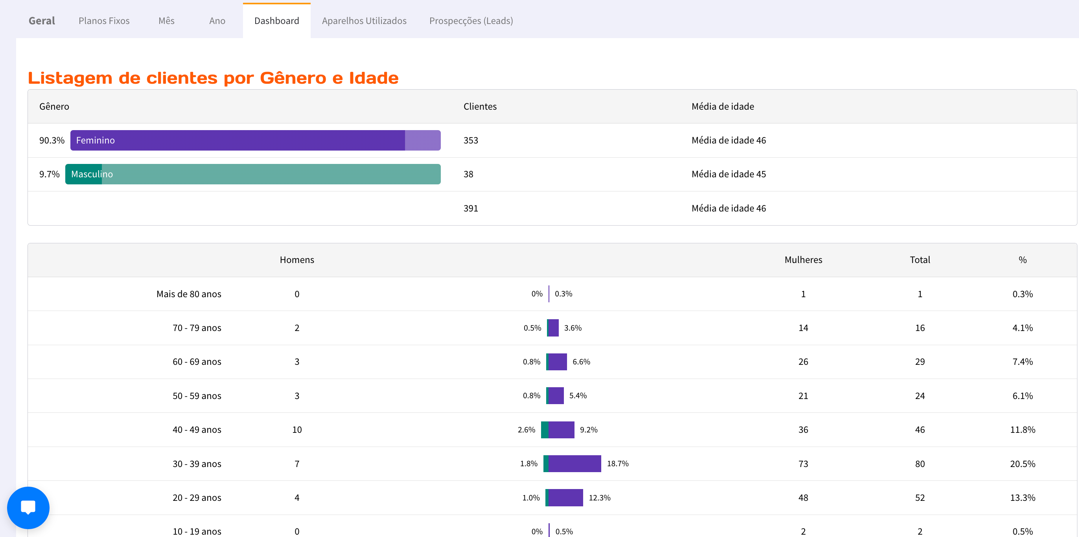Image resolution: width=1079 pixels, height=537 pixels.
Task: Click the Mulheres column header
Action: [803, 260]
